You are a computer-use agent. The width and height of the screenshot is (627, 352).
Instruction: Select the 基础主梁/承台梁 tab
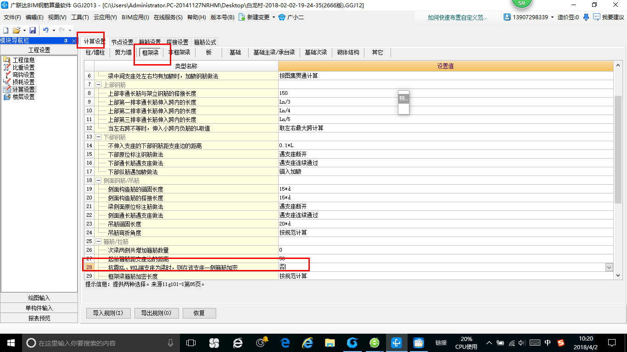tap(274, 52)
